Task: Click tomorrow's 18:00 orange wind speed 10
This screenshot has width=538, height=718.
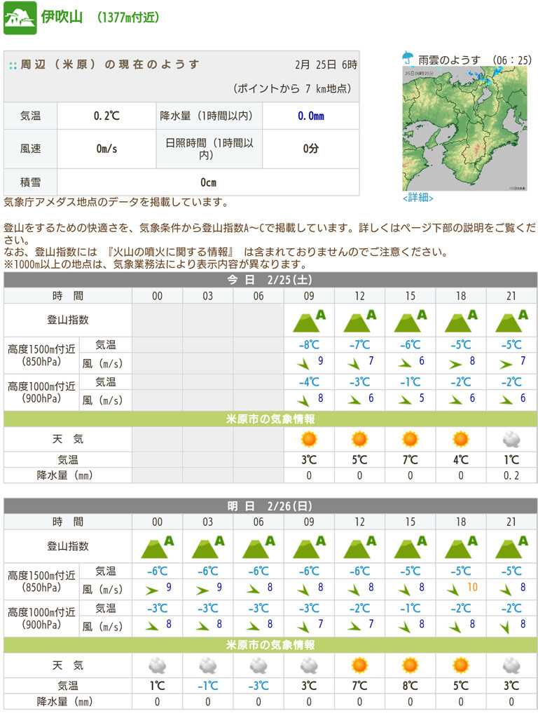Action: coord(472,587)
